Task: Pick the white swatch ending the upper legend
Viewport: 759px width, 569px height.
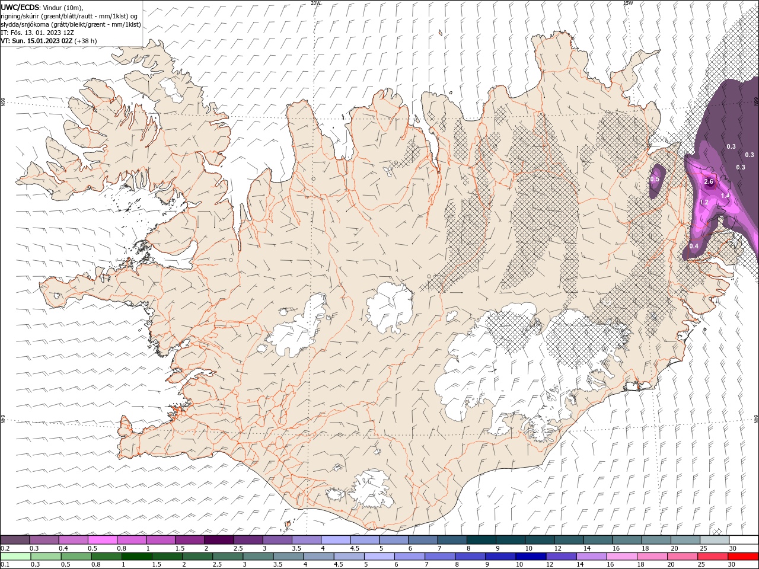Action: (x=743, y=540)
